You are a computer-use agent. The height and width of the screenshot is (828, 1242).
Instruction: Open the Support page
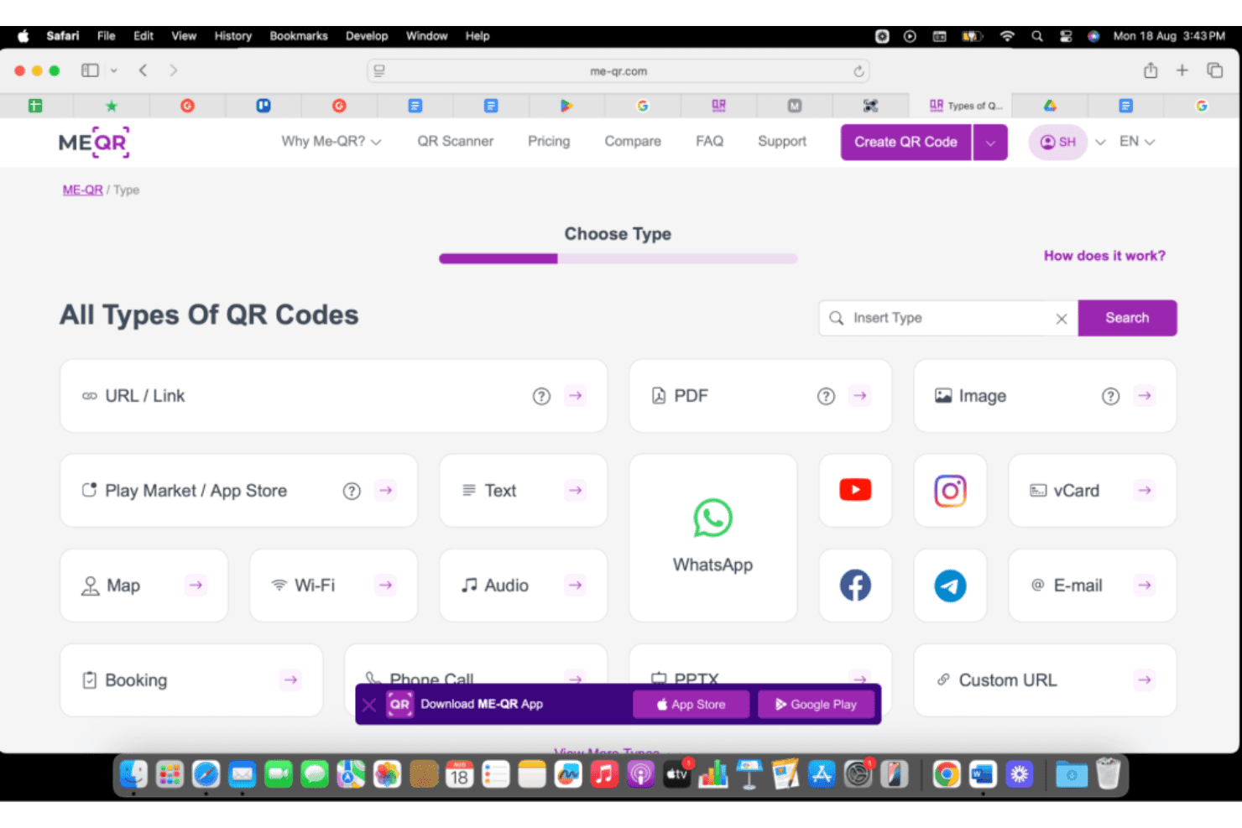pos(782,142)
